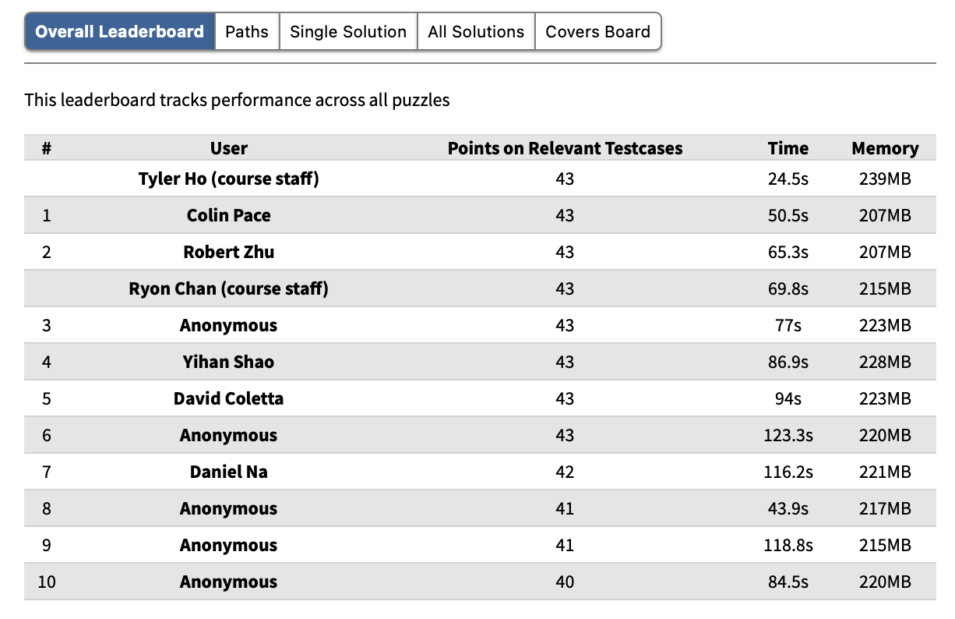Open the Covers Board tab
Screen dimensions: 955x619
(x=597, y=32)
